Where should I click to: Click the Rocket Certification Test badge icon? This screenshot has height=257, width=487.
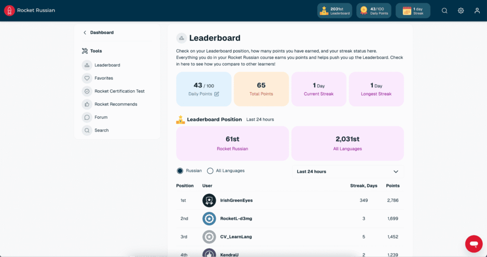[87, 91]
